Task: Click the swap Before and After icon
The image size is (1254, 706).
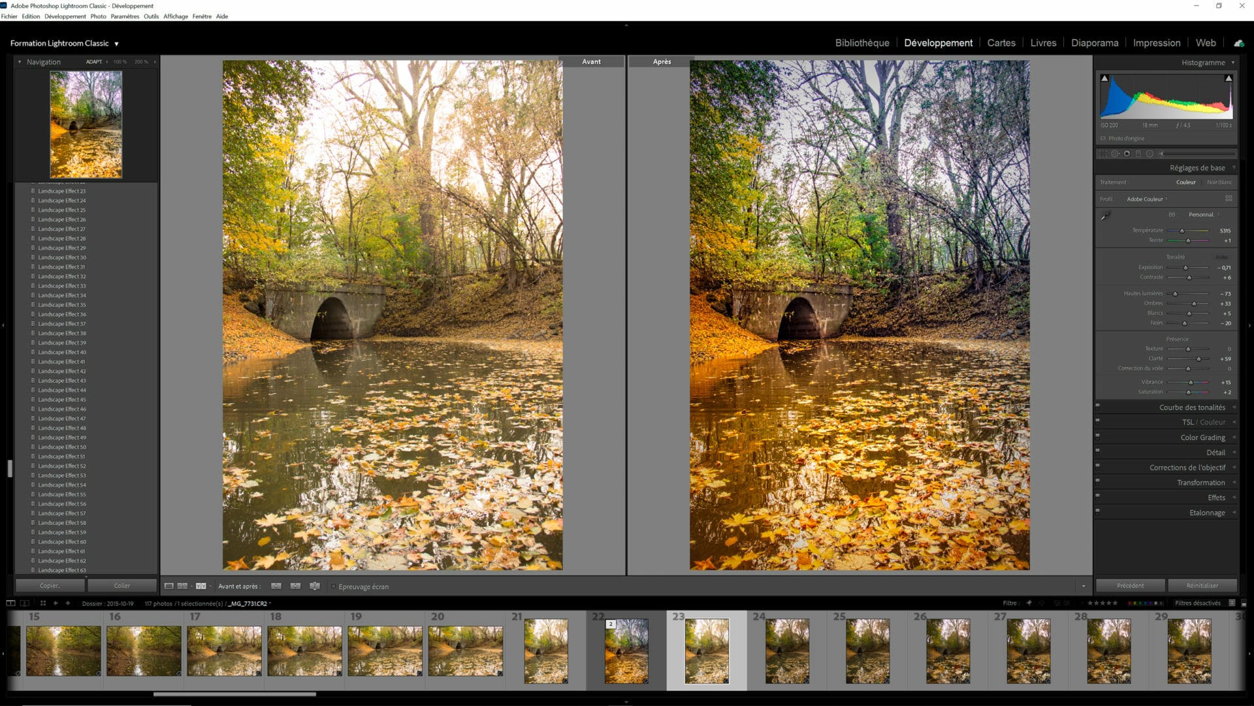Action: point(315,586)
